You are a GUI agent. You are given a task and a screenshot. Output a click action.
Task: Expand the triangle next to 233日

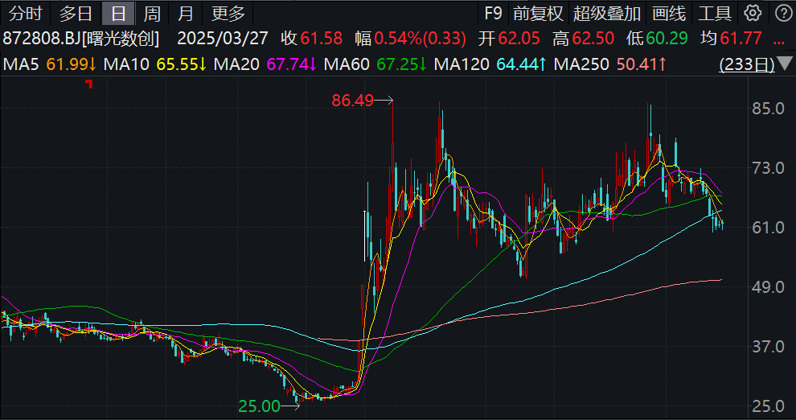click(x=786, y=64)
